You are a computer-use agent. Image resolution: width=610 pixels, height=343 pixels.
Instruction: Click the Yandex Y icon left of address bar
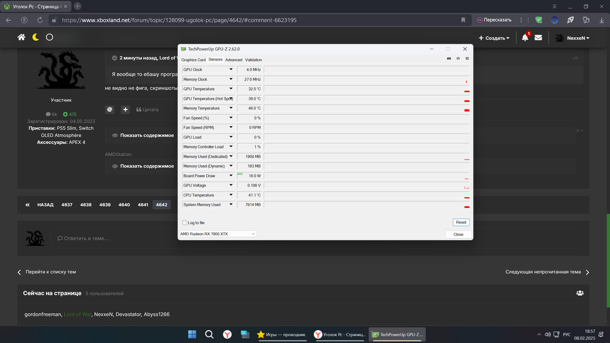click(x=24, y=20)
